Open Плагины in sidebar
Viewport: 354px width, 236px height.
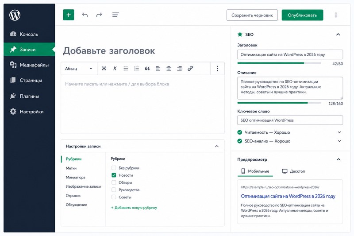tap(29, 96)
